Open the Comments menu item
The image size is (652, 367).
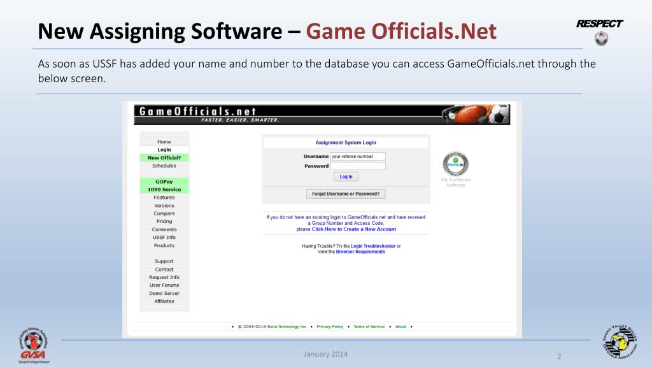164,229
